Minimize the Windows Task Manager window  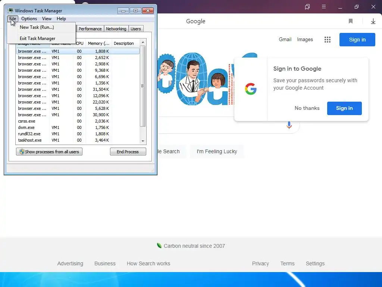(x=123, y=11)
